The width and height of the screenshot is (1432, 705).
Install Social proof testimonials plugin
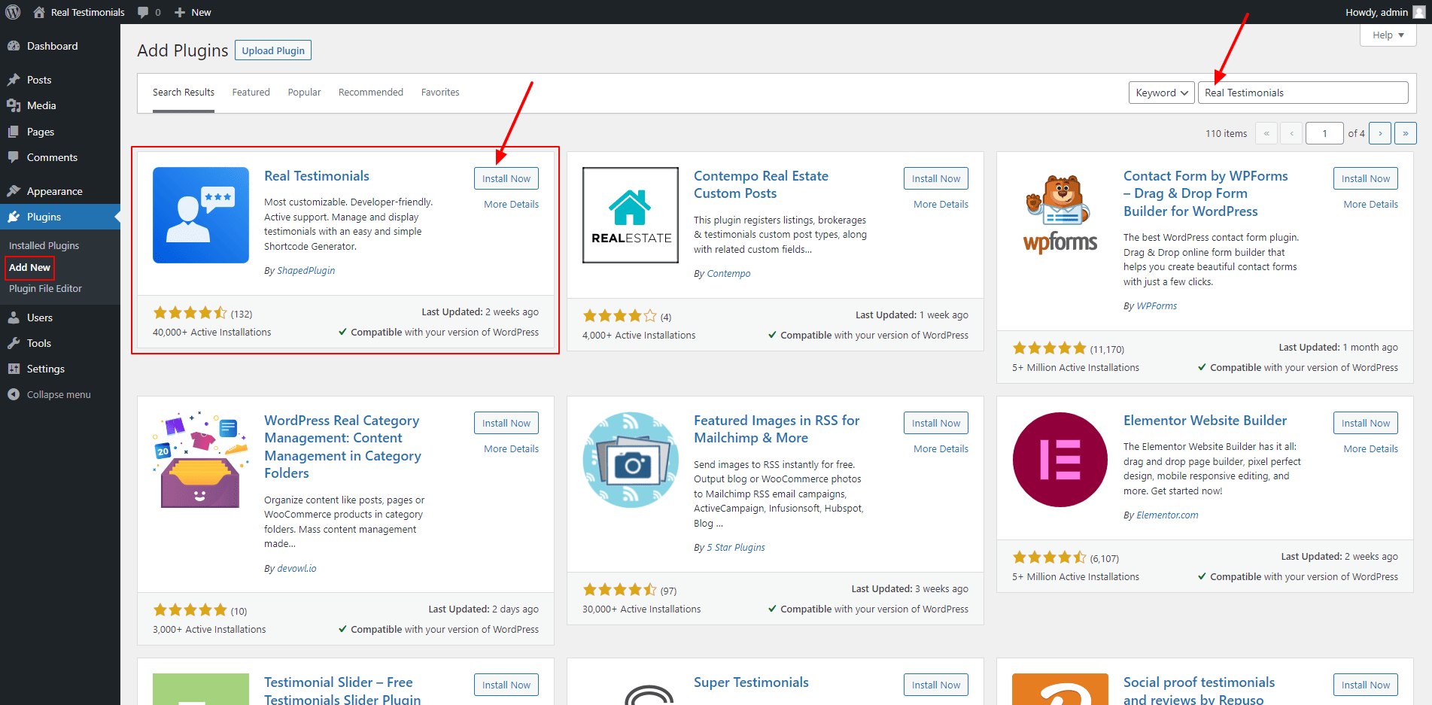coord(1366,685)
